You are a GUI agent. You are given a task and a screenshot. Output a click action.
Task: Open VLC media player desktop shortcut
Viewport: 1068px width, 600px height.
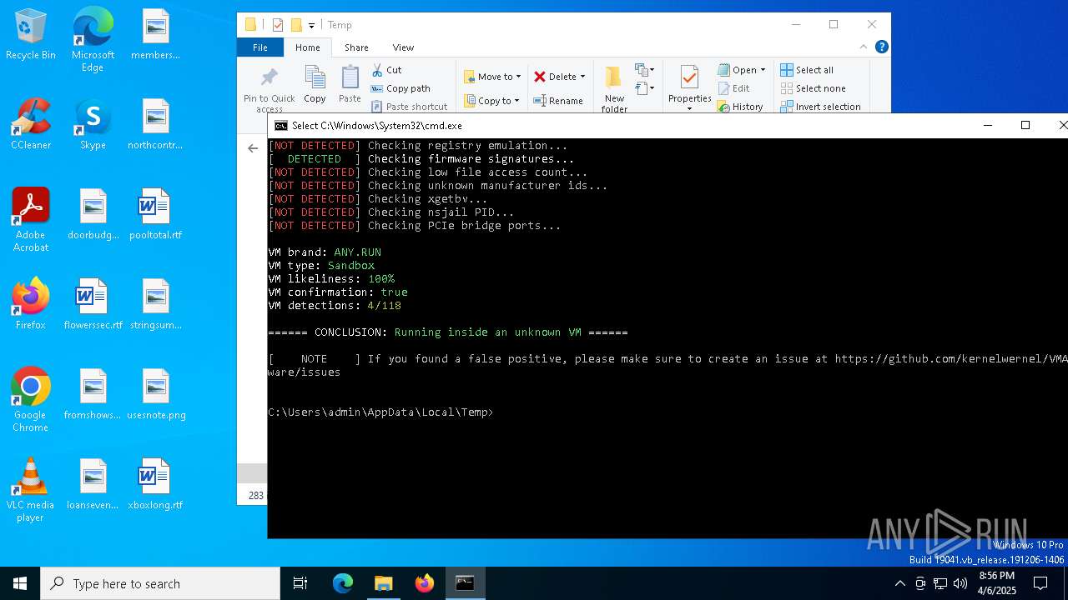[x=31, y=490]
